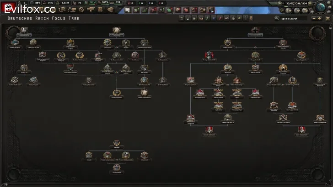Image resolution: width=333 pixels, height=187 pixels.
Task: Click the Type to Search field
Action: click(293, 18)
